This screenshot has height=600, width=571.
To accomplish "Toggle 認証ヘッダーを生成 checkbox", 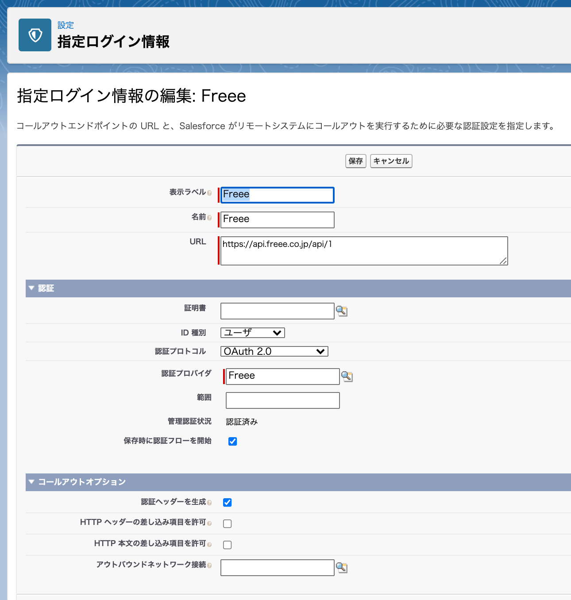I will 227,502.
